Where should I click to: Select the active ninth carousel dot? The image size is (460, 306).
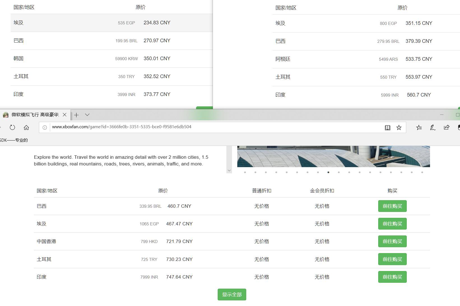click(x=328, y=172)
